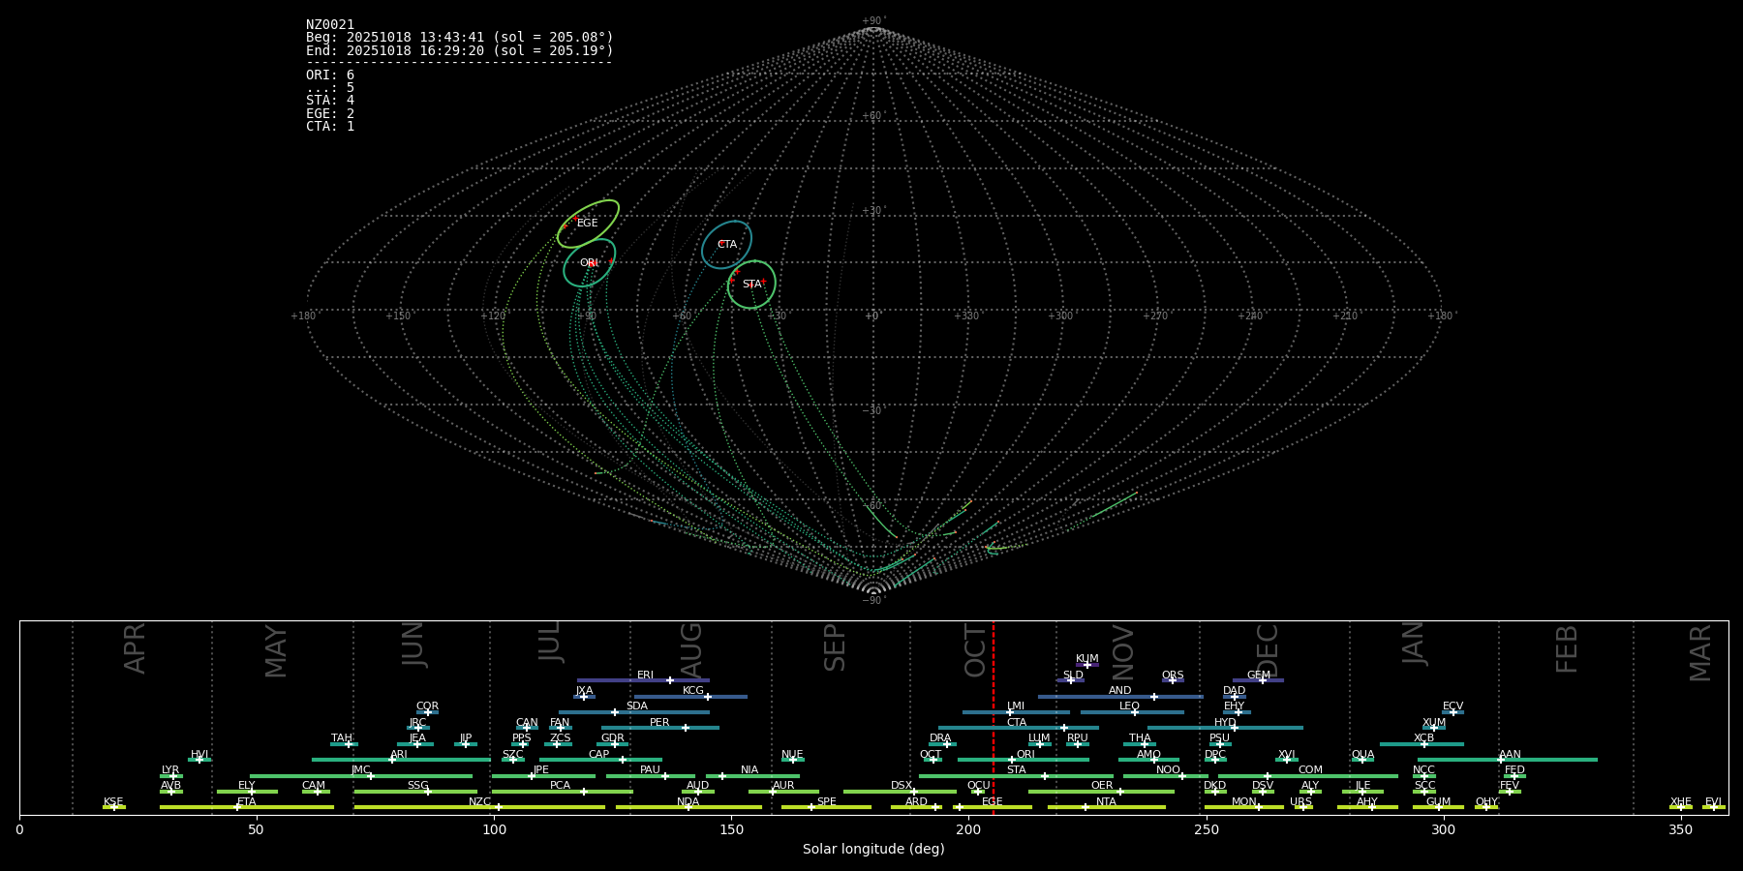Click the Solar longitude axis title
The width and height of the screenshot is (1743, 871).
point(873,850)
